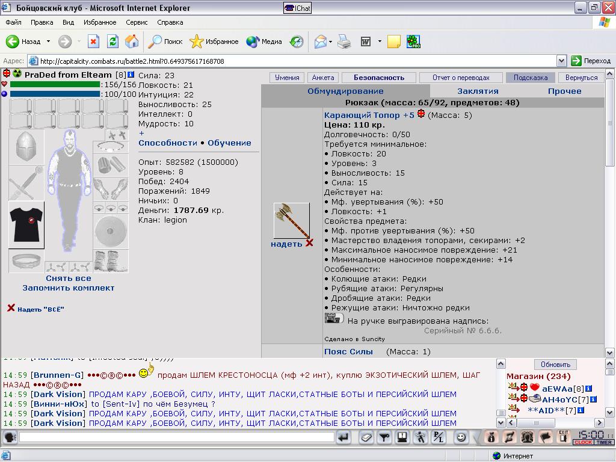Viewport: 616px width, 462px height.
Task: Click the Вернуться button
Action: tap(582, 78)
